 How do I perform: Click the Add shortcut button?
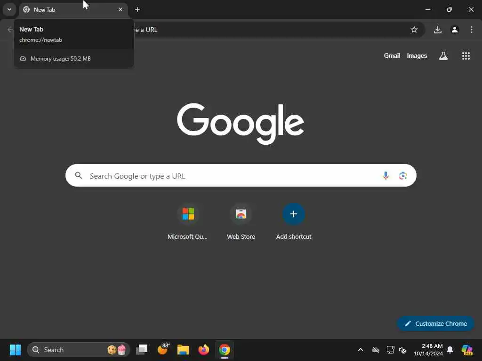(294, 222)
